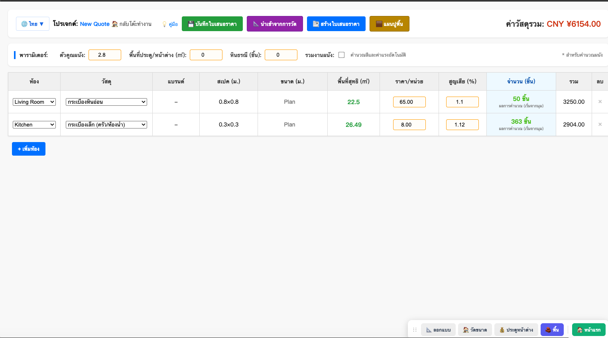Open the Living Room room dropdown
Viewport: 608px width, 338px height.
[x=34, y=102]
